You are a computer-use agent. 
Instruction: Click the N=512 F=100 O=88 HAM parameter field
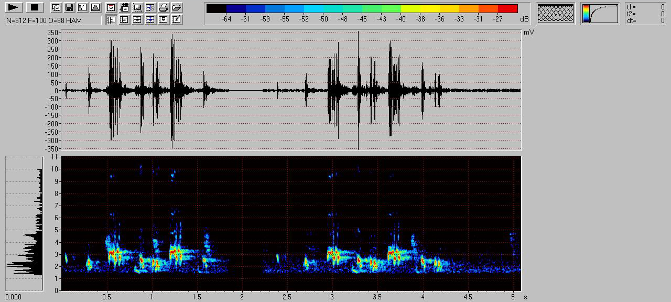coord(53,20)
